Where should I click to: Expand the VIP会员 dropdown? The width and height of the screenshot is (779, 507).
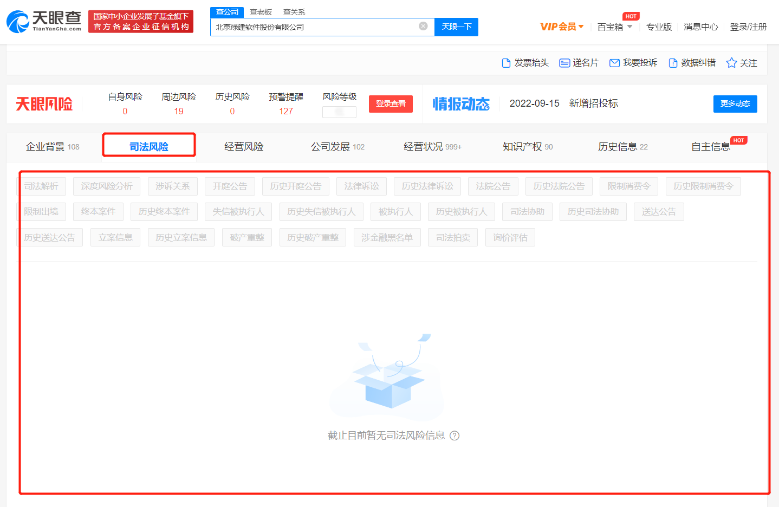coord(562,27)
